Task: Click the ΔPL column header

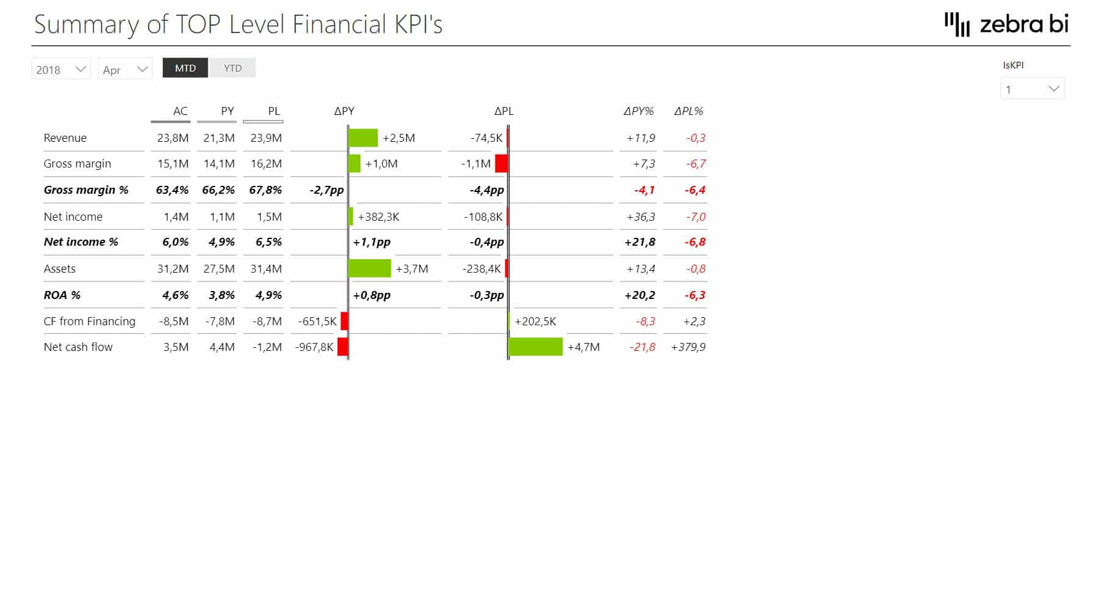Action: click(505, 111)
